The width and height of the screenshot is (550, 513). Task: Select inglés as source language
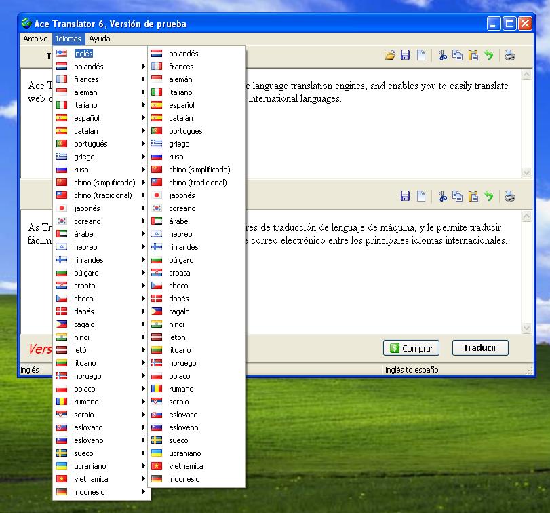tap(101, 54)
